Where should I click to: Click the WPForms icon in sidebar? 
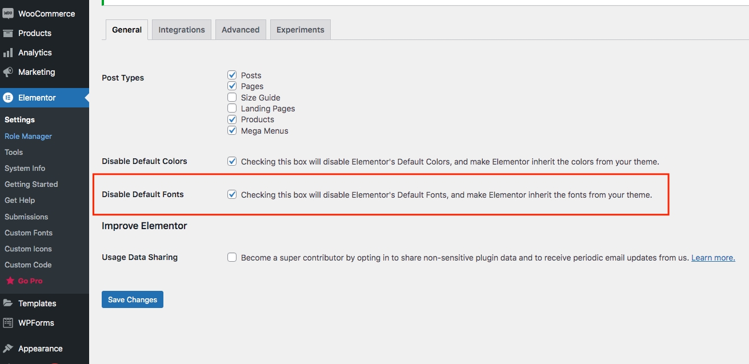[8, 323]
